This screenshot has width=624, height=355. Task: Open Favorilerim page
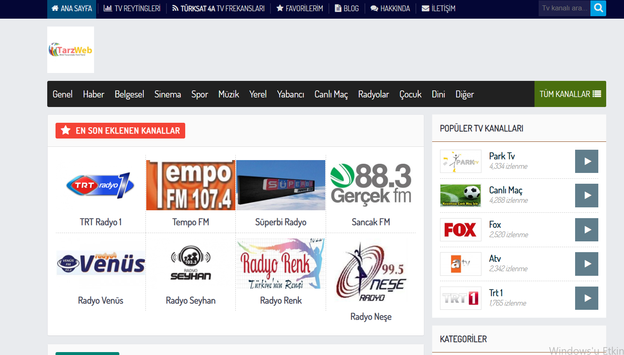[300, 9]
